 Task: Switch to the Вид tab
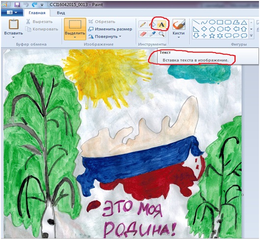pos(61,13)
